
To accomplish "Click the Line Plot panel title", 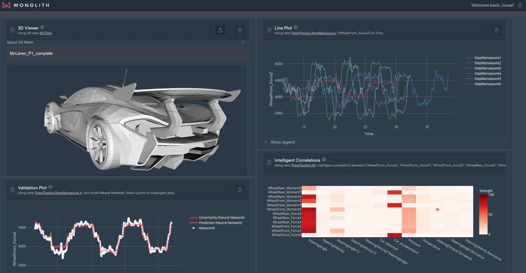I will pos(283,28).
